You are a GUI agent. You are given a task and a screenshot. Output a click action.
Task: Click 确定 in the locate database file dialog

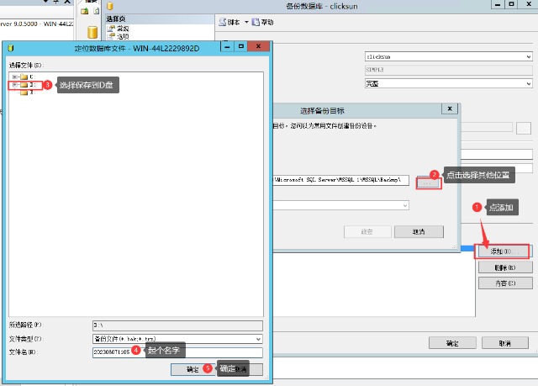point(193,369)
